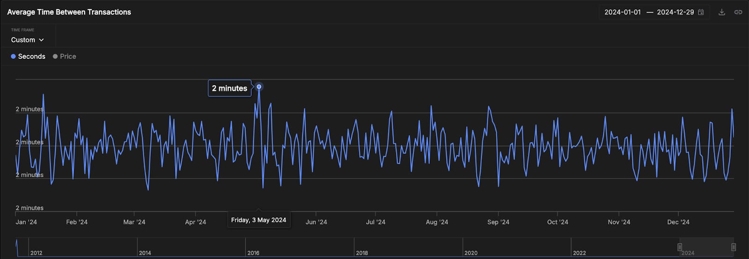This screenshot has height=259, width=749.
Task: Click the '2 minutes' tooltip label
Action: 229,88
